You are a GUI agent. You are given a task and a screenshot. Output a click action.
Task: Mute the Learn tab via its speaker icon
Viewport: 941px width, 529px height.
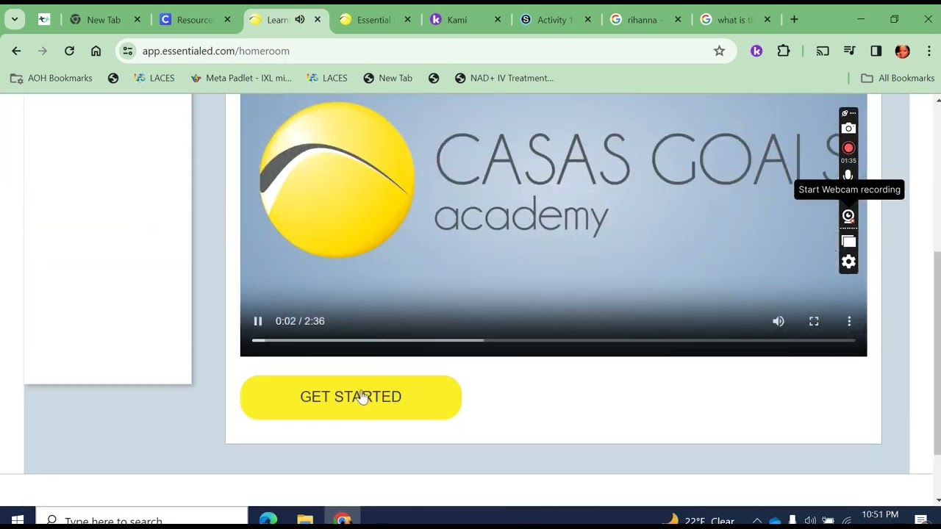tap(300, 20)
